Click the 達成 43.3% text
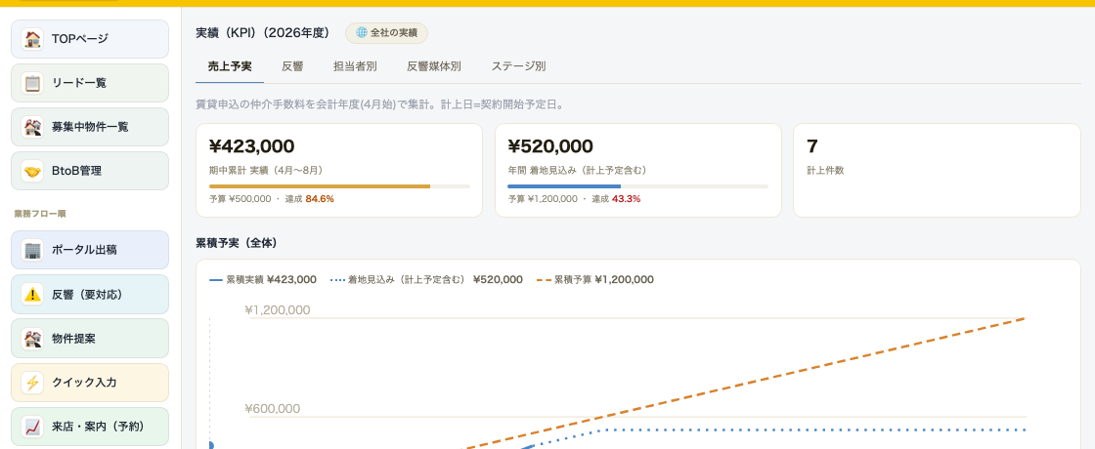Image resolution: width=1095 pixels, height=449 pixels. pos(616,199)
